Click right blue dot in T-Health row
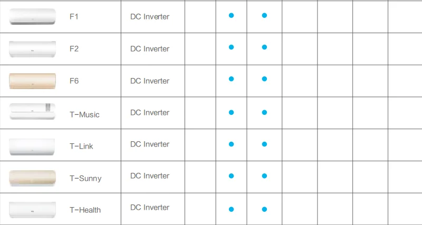Viewport: 422px width, 225px height. point(264,209)
